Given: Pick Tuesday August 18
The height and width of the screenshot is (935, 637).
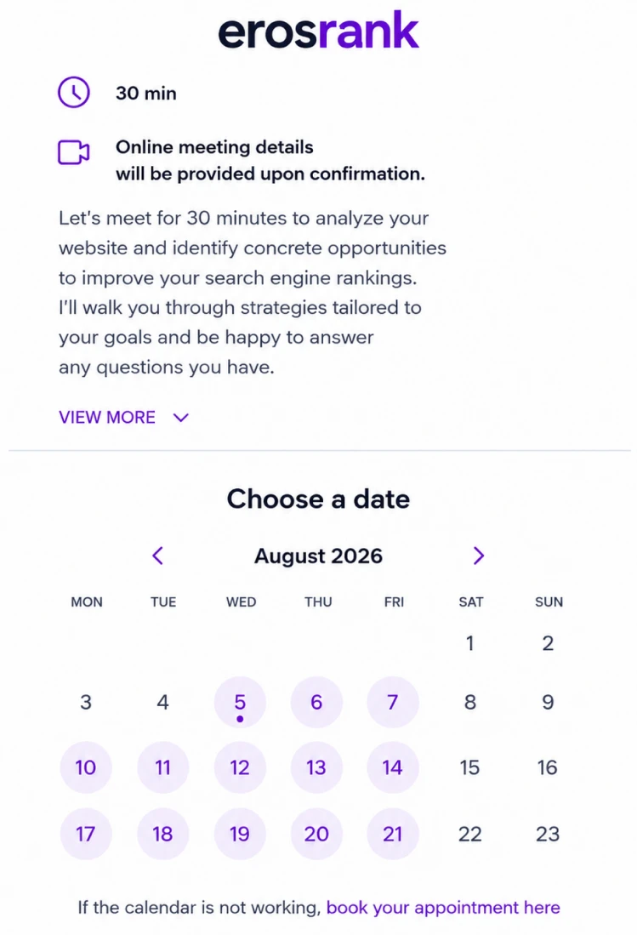Looking at the screenshot, I should 162,834.
